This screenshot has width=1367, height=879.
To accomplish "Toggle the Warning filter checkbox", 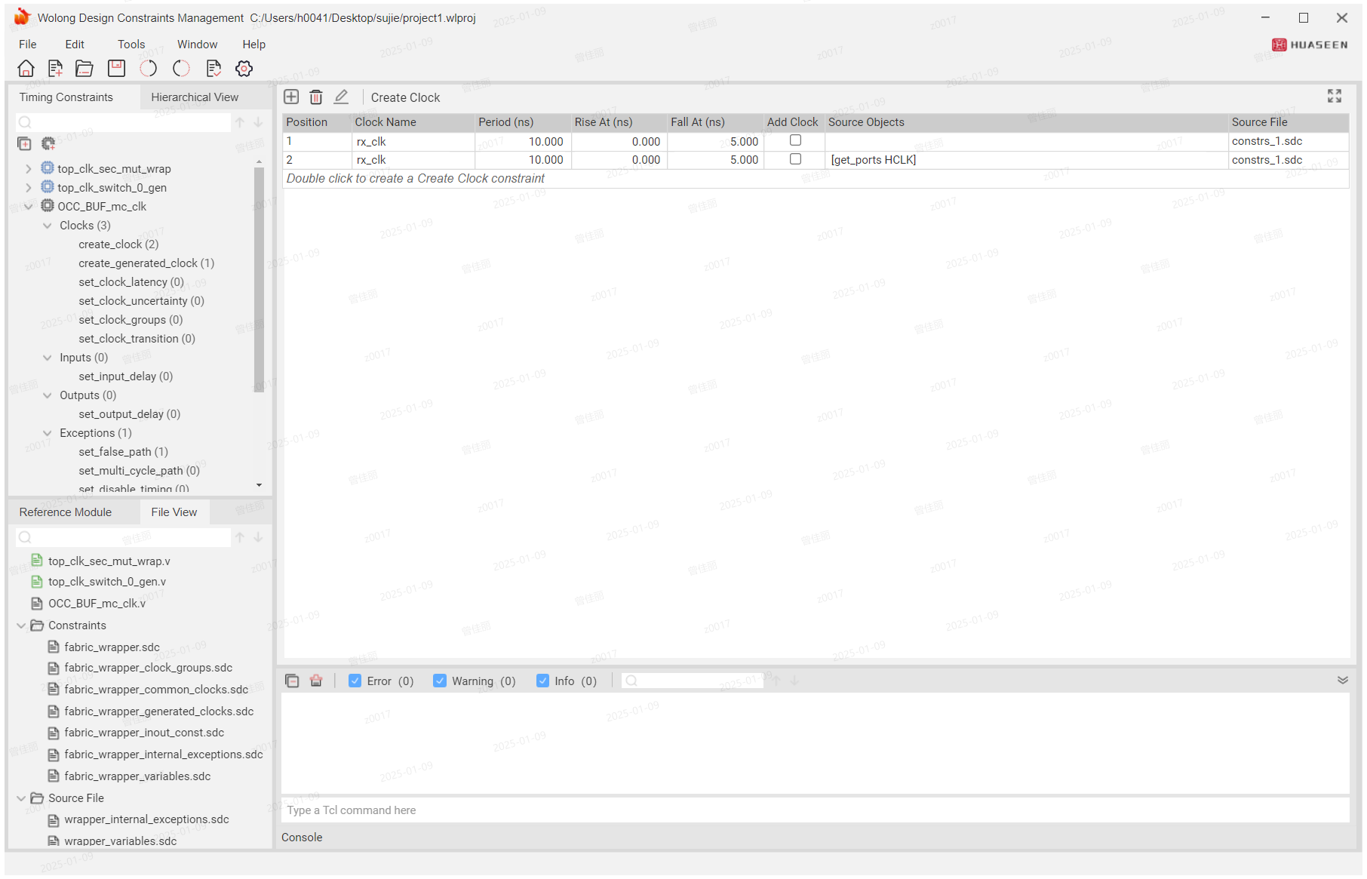I will tap(440, 681).
